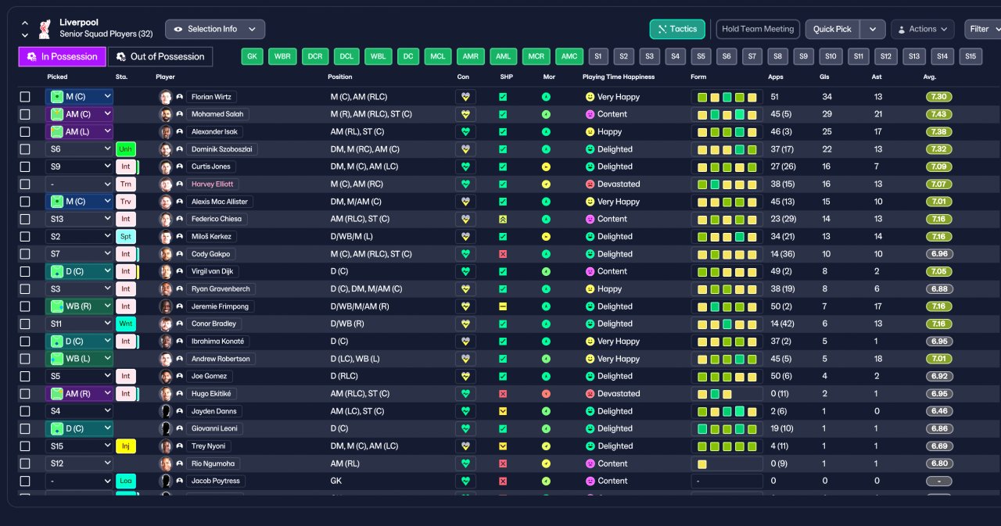
Task: Open the Filter dropdown
Action: pos(983,29)
